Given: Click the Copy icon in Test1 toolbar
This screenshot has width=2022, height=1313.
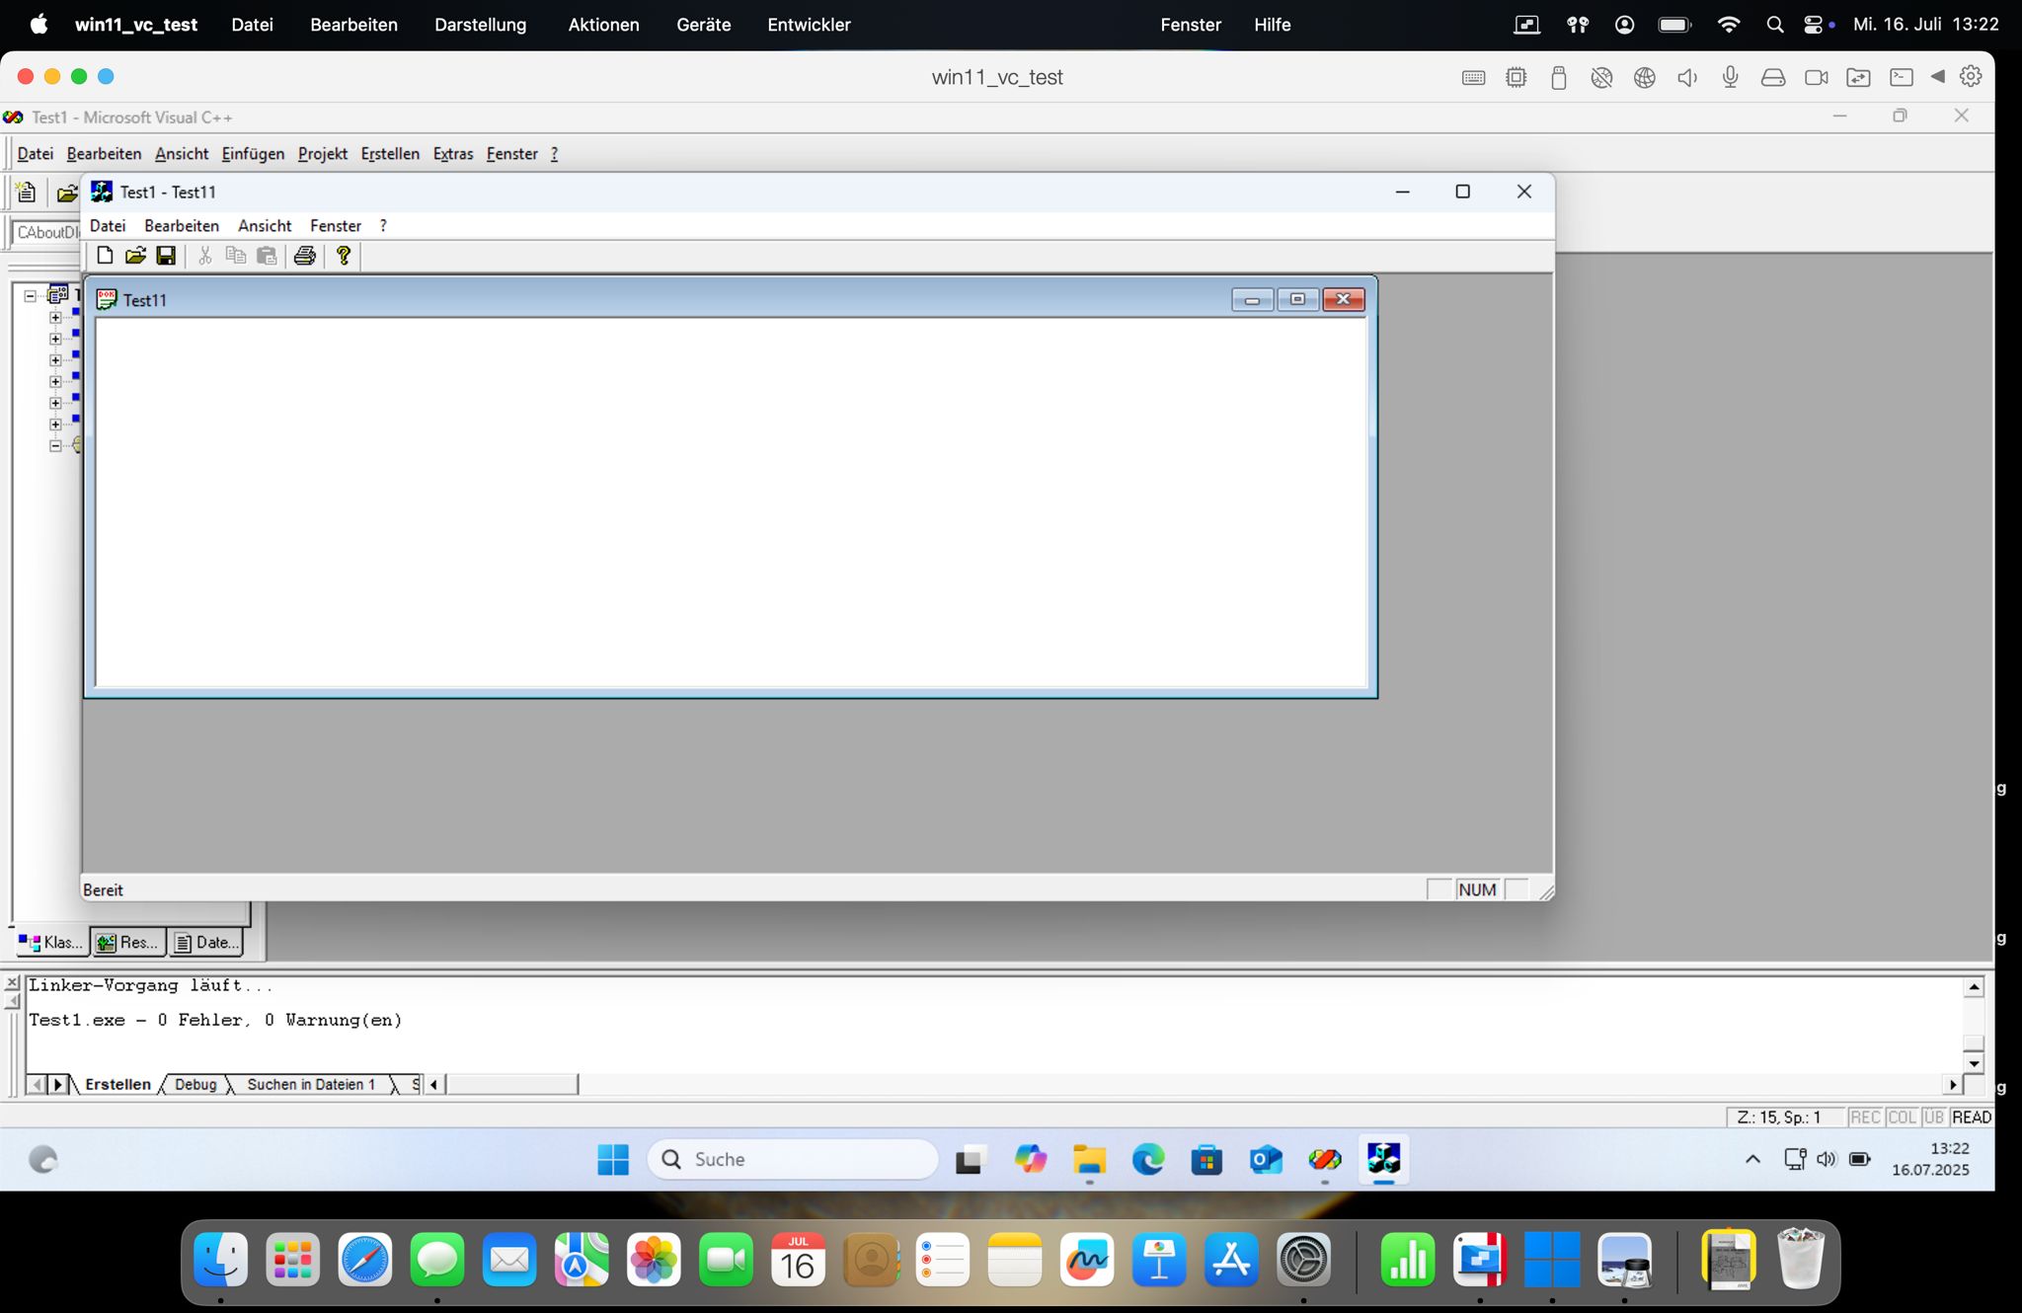Looking at the screenshot, I should click(x=236, y=256).
